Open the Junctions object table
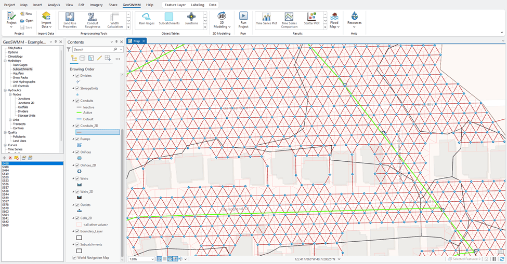 191,19
